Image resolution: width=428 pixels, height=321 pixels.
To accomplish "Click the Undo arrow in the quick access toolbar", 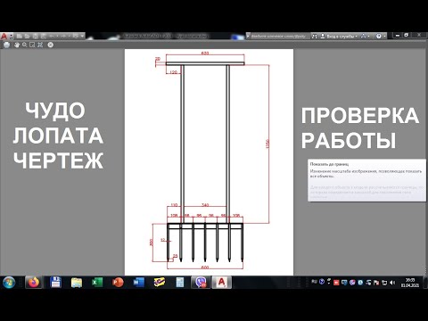I will (x=52, y=37).
